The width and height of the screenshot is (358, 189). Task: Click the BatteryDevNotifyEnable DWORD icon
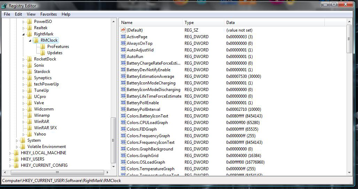pos(123,69)
